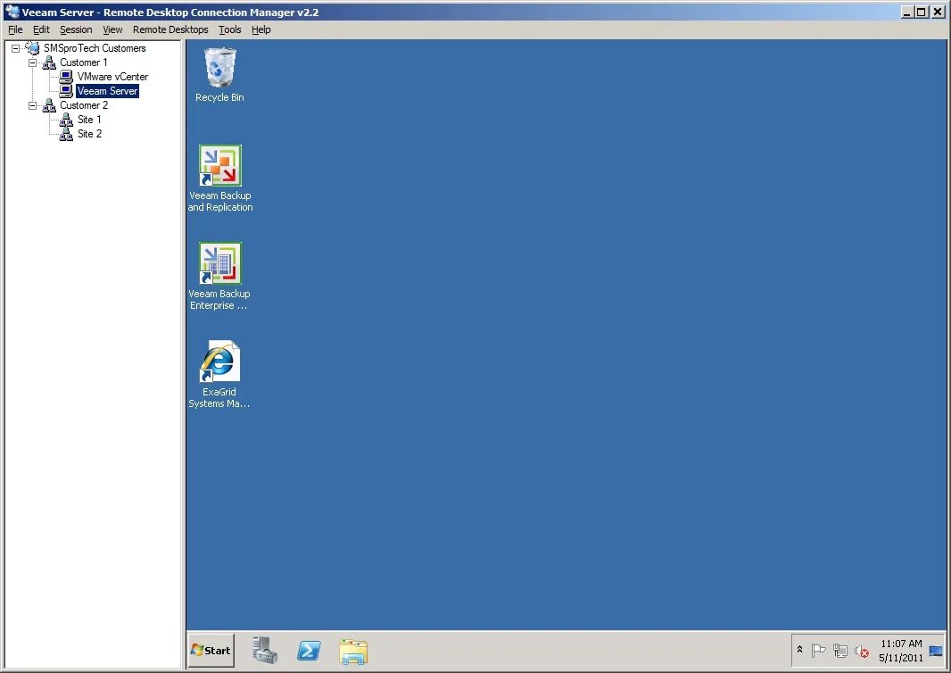Click the VMware vCenter computer icon

66,77
